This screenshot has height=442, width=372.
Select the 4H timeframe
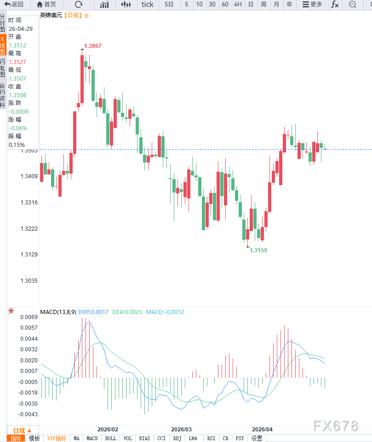point(238,5)
